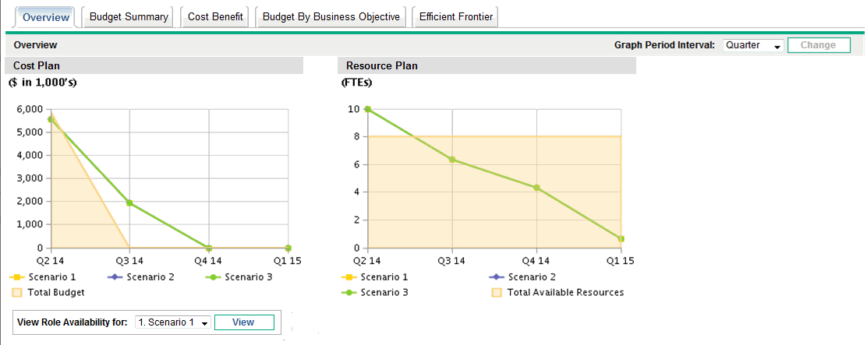The height and width of the screenshot is (345, 867).
Task: Click the View button
Action: click(x=243, y=322)
